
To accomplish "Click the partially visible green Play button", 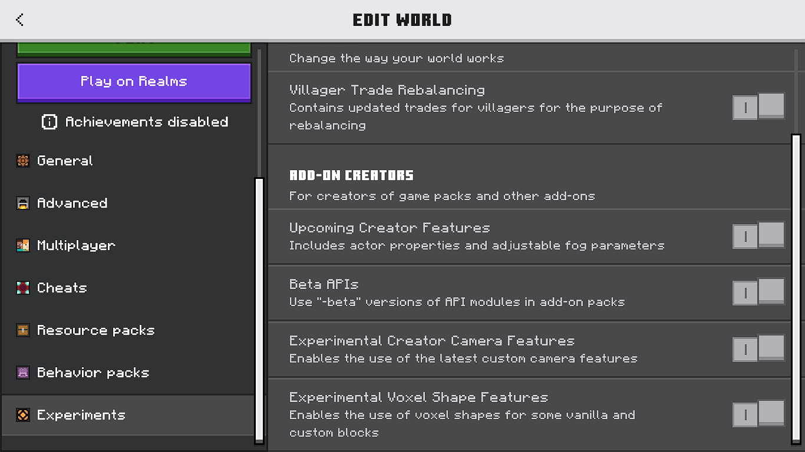I will [134, 49].
